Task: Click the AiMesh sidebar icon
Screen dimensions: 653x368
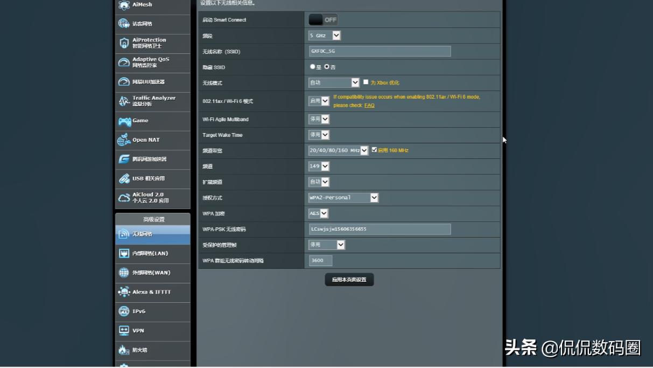Action: [x=124, y=5]
